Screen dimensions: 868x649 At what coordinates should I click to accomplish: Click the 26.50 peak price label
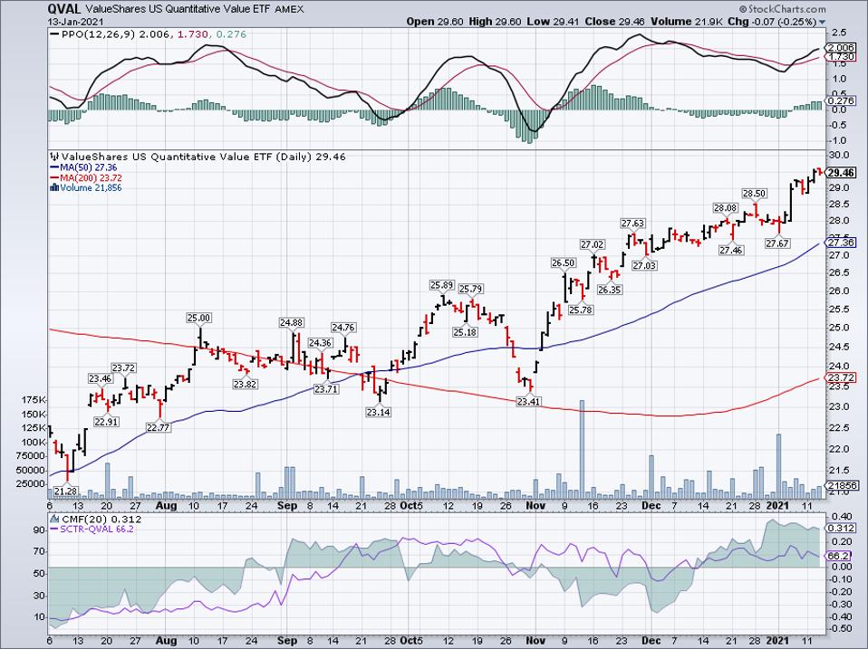pyautogui.click(x=563, y=263)
